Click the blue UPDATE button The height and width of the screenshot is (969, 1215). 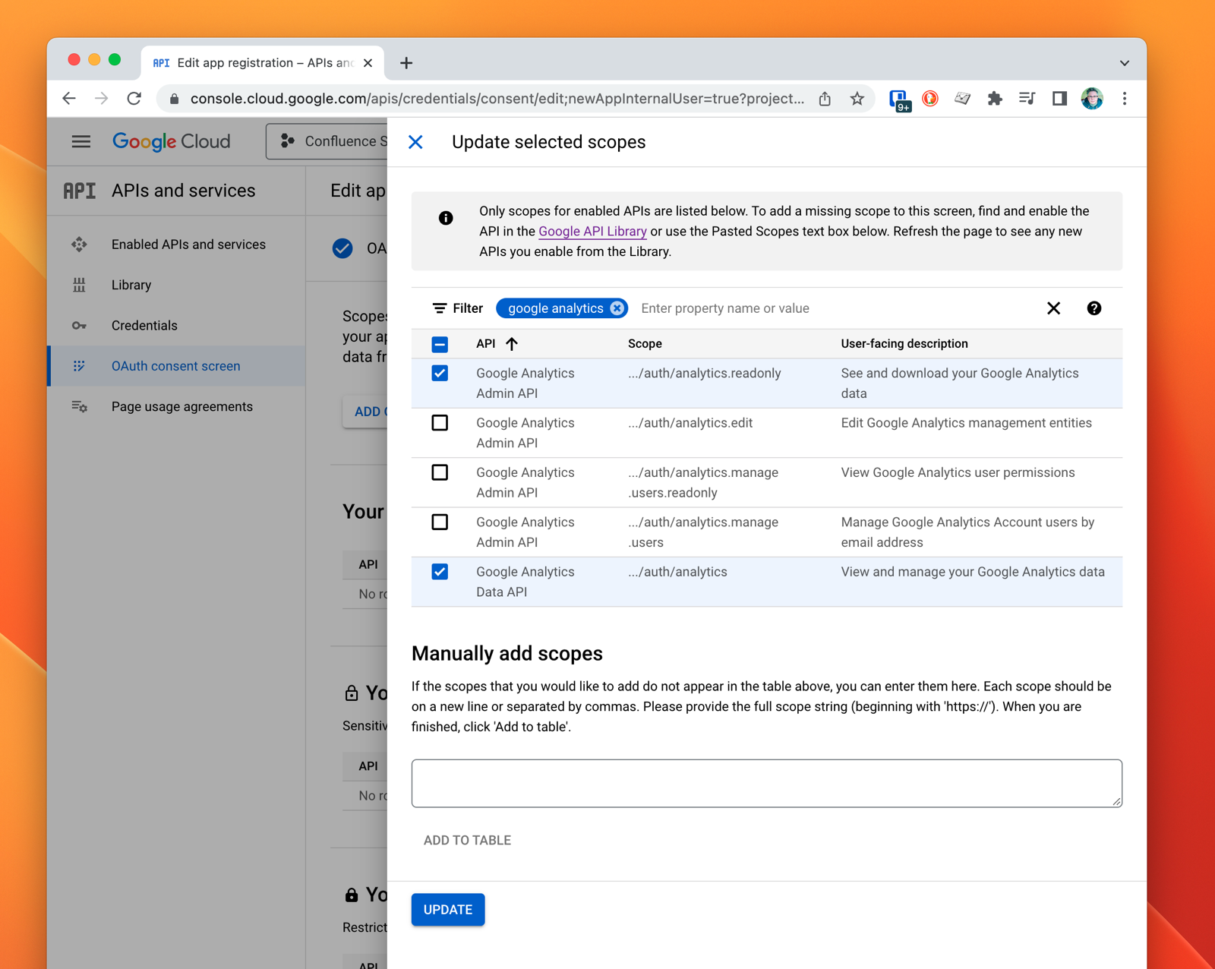(447, 910)
